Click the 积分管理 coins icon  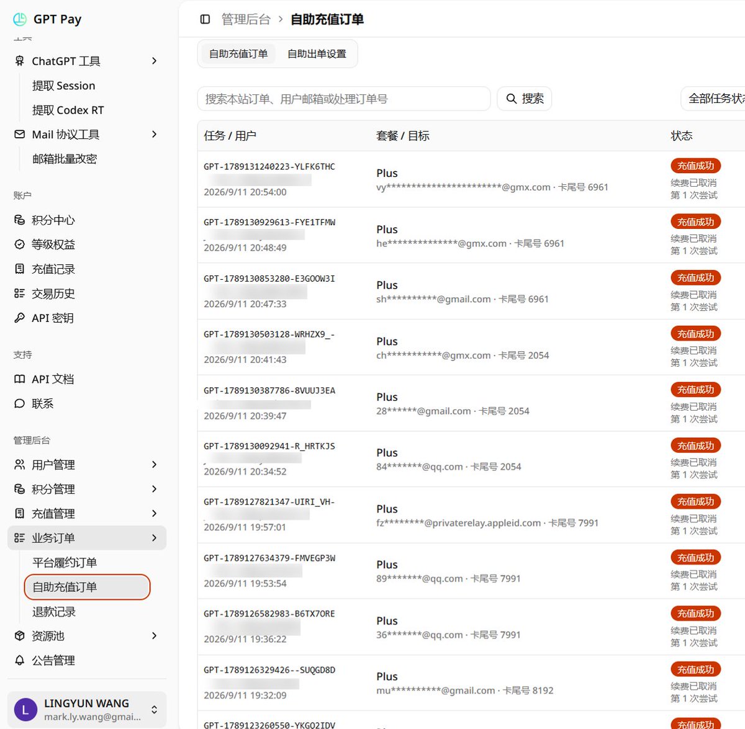[x=20, y=489]
